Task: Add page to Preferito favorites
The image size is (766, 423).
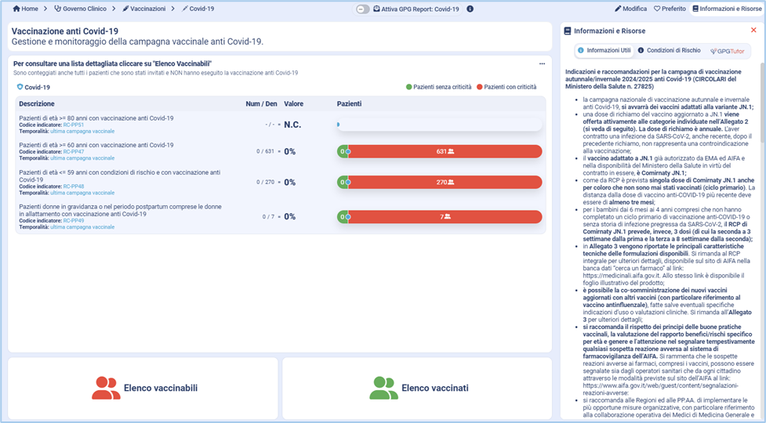Action: [669, 9]
